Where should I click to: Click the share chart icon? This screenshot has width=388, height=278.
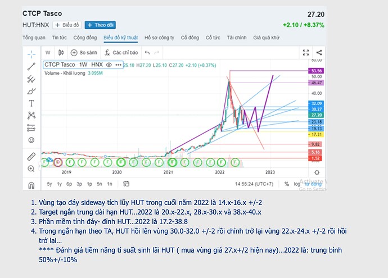pyautogui.click(x=319, y=52)
